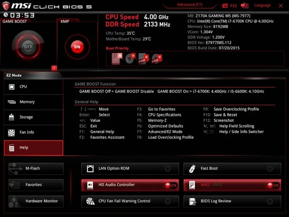Open the Storage tab
This screenshot has width=289, height=217.
34,117
